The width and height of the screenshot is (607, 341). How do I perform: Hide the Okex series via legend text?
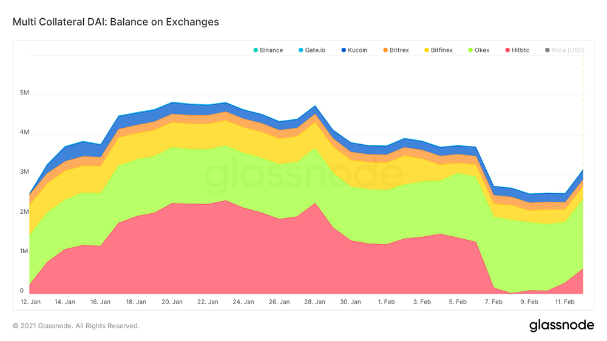482,50
